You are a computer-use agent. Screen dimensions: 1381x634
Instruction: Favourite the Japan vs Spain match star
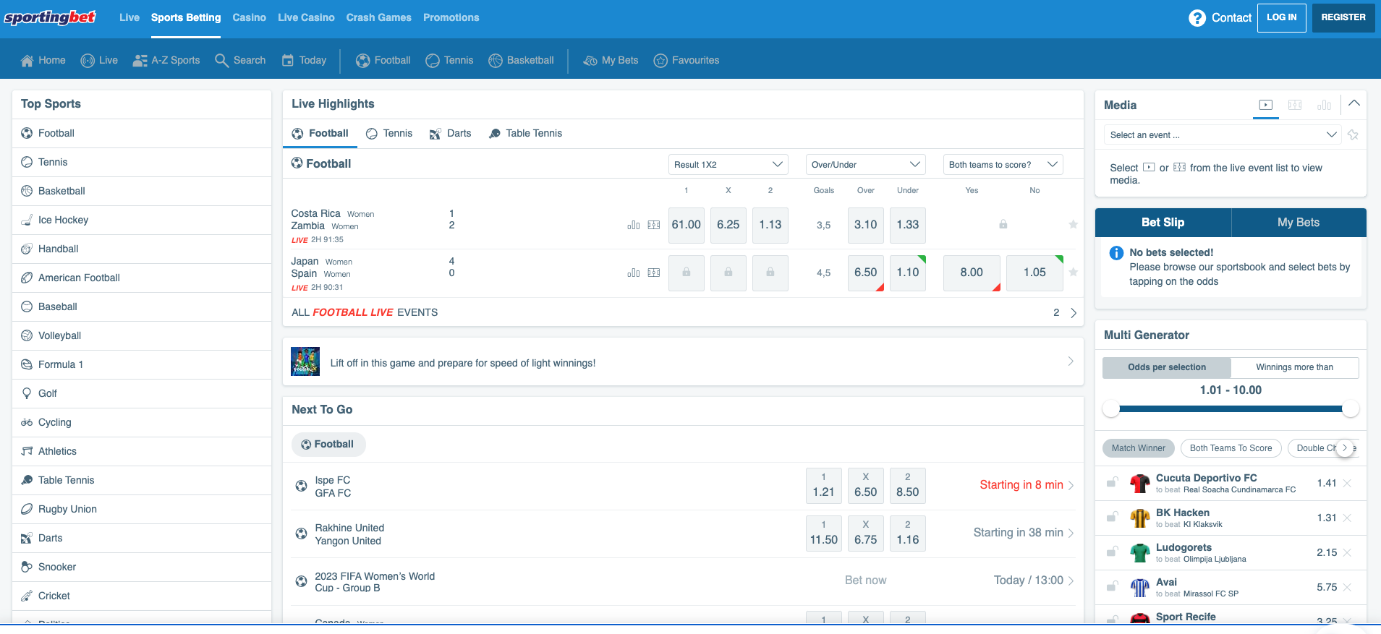pyautogui.click(x=1073, y=273)
